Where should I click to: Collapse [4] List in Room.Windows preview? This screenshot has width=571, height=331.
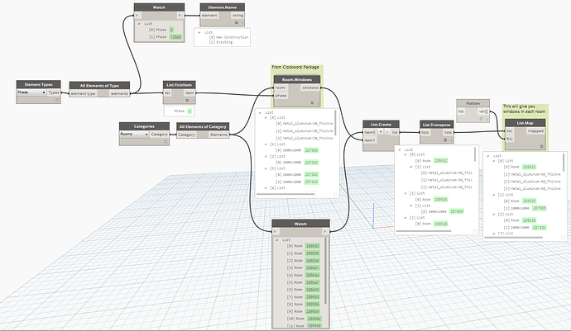coord(266,188)
